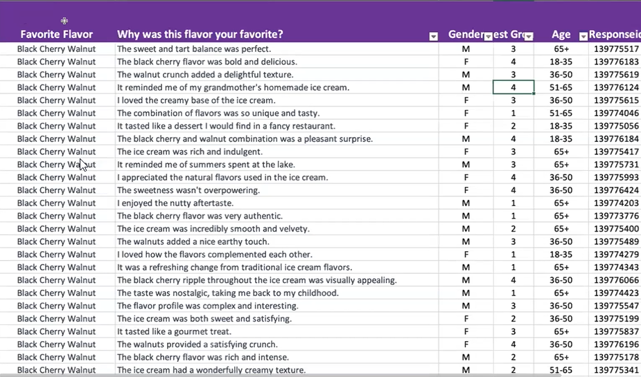Click response ID 139775517
641x377 pixels.
coord(615,49)
